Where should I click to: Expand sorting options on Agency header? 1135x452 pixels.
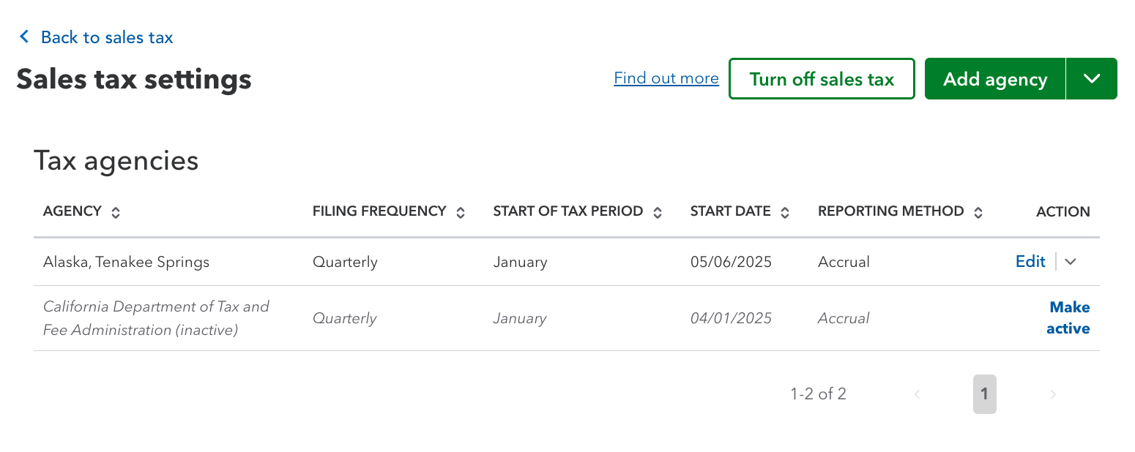coord(116,211)
